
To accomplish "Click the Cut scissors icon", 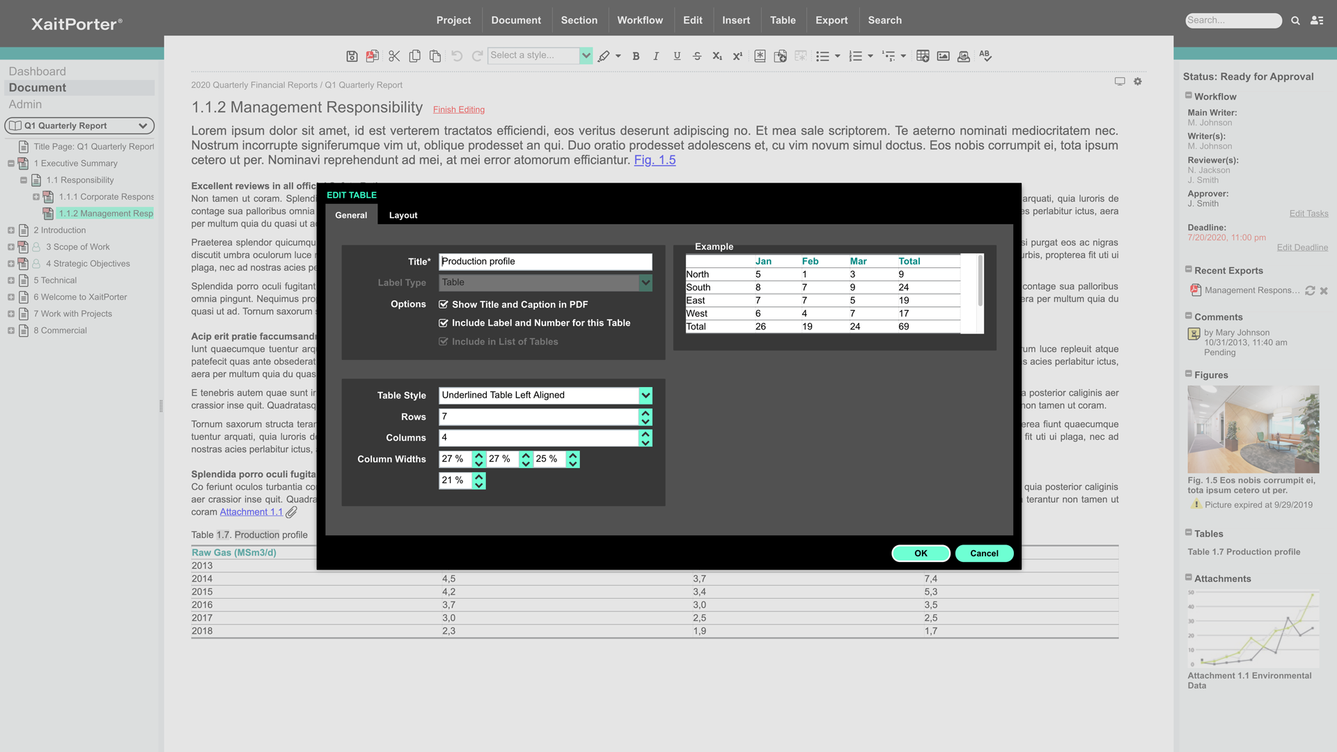I will pos(394,56).
